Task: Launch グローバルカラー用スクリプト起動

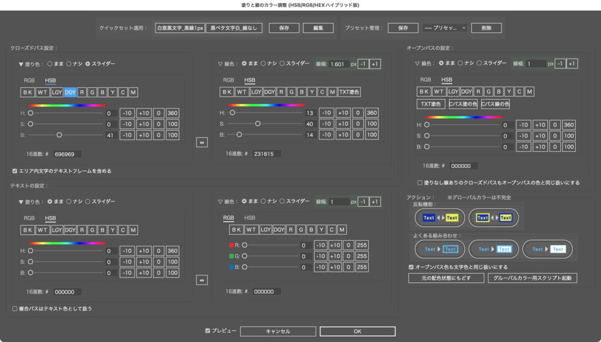Action: [533, 278]
